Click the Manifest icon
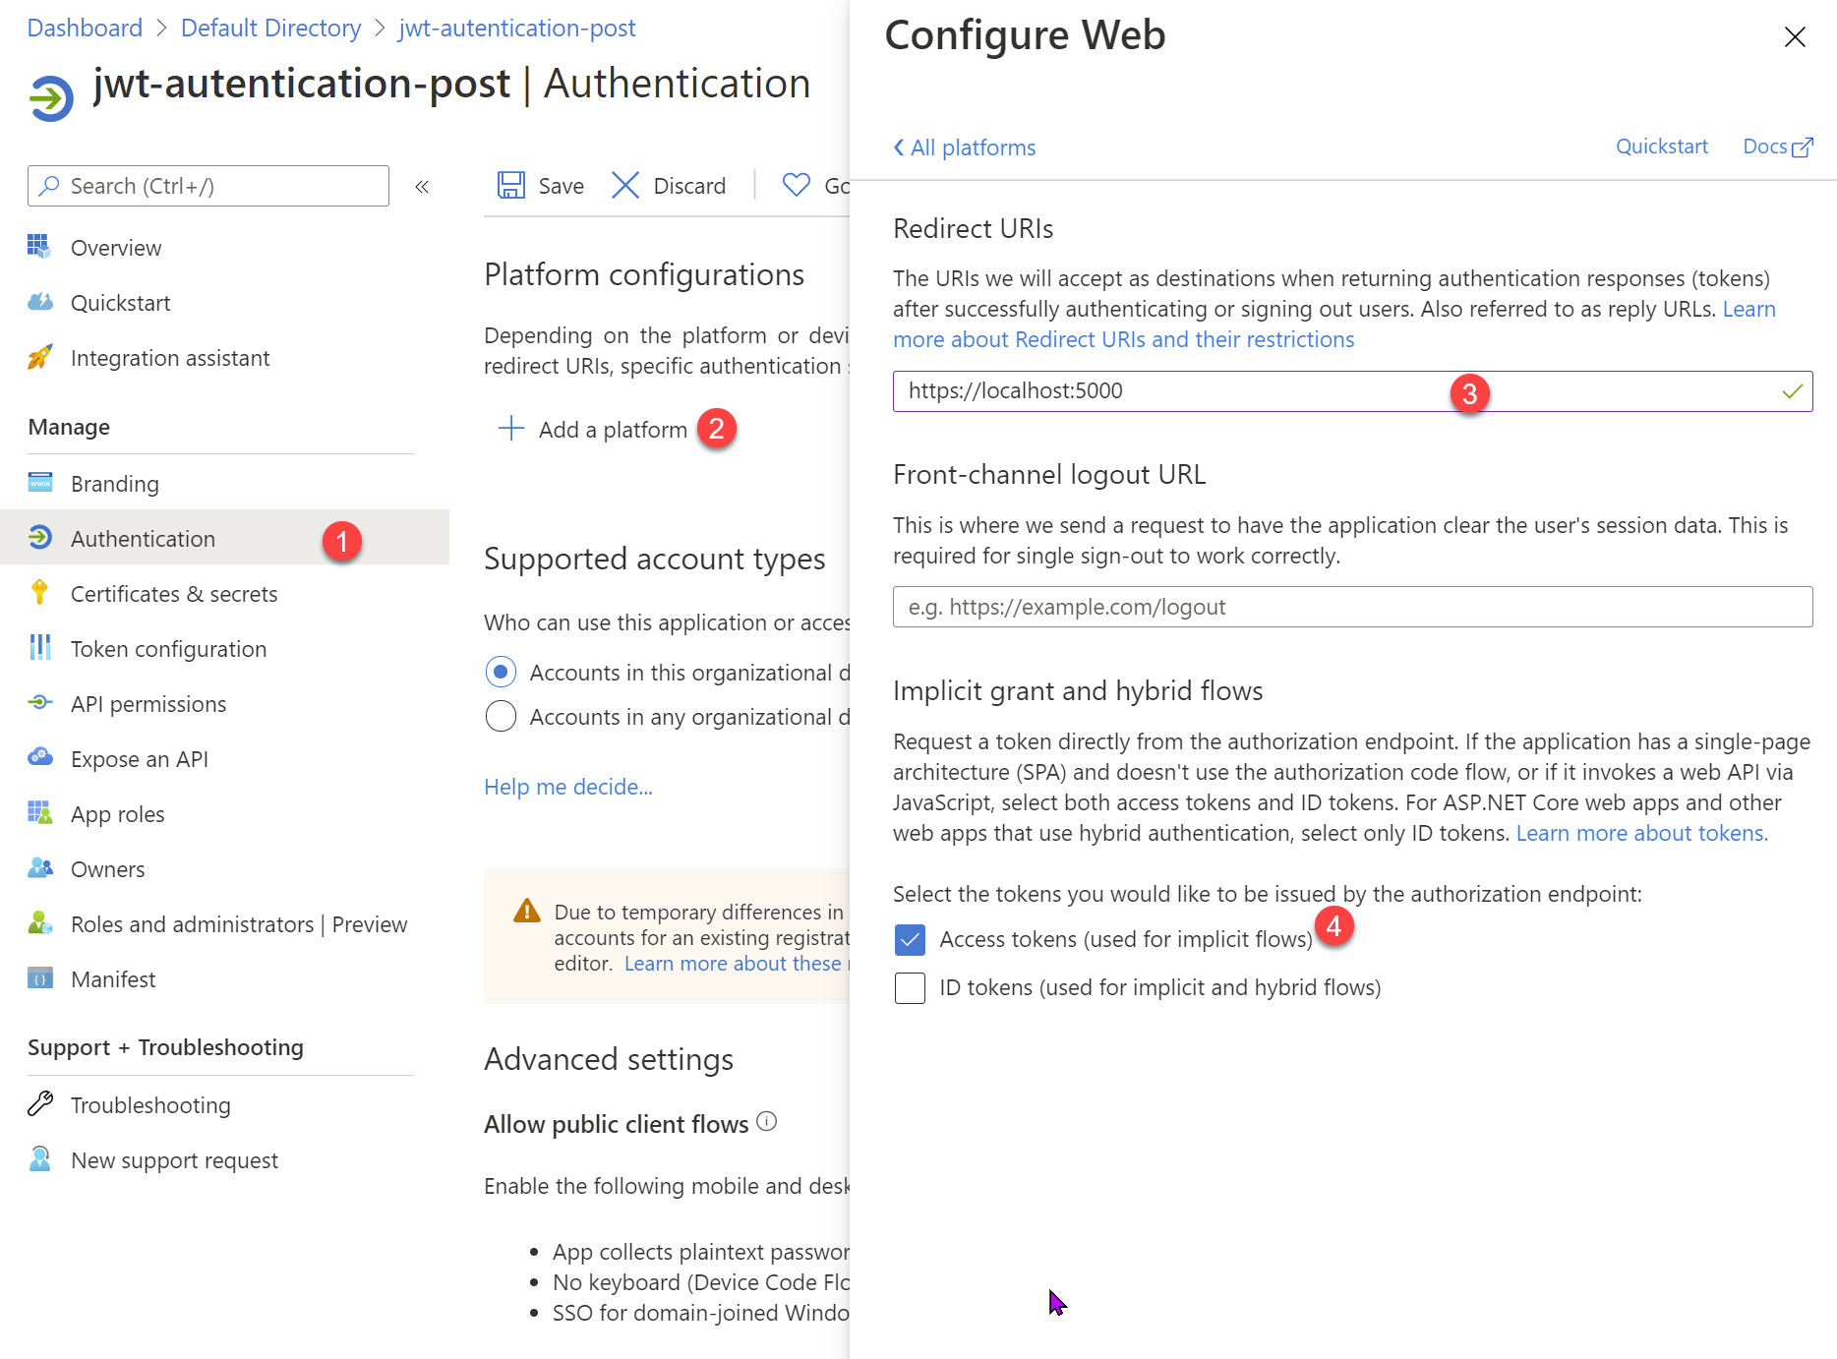 pos(39,978)
